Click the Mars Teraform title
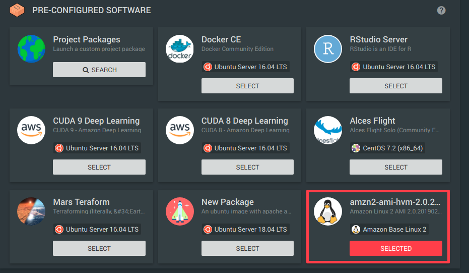Screen dimensions: 469x273 tap(82, 202)
